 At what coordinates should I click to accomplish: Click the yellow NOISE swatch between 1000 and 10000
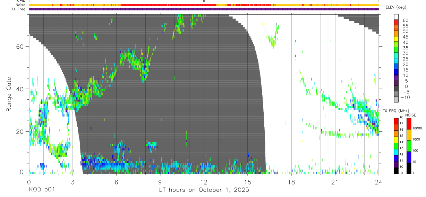pos(408,134)
